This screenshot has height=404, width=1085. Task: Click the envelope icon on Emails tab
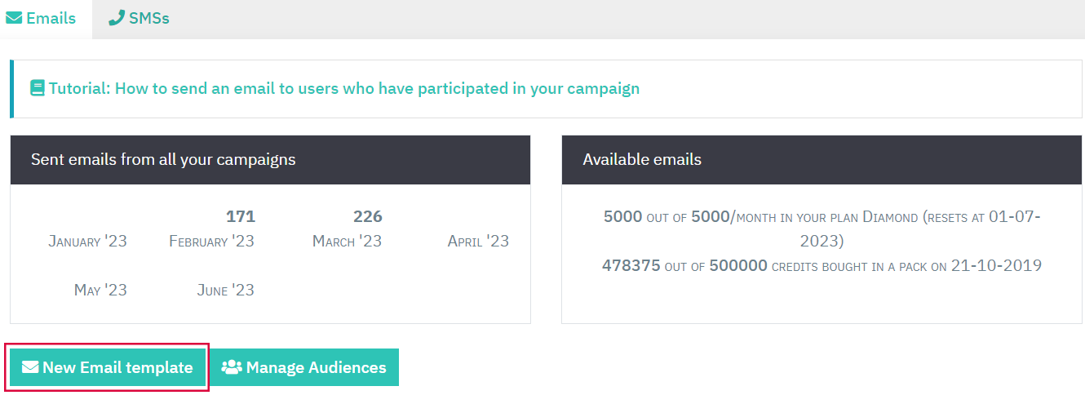click(14, 18)
